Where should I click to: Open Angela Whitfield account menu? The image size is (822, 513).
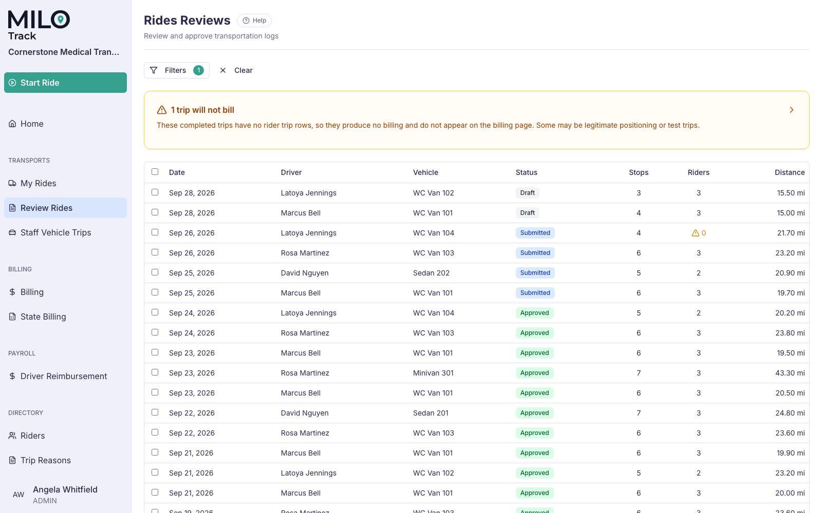(65, 495)
